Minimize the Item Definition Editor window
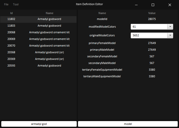This screenshot has width=179, height=128. coord(136,5)
